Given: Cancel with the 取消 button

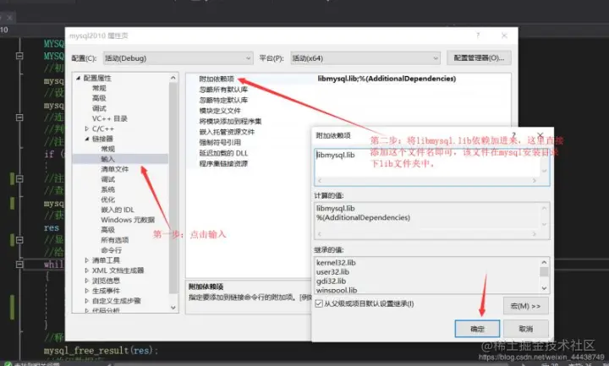Looking at the screenshot, I should (x=526, y=329).
